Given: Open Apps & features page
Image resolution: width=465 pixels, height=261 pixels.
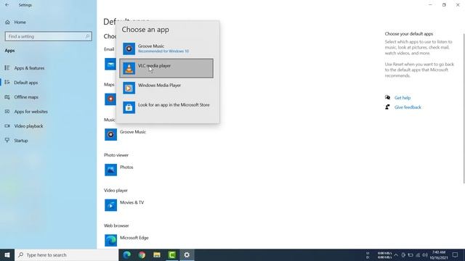Looking at the screenshot, I should pyautogui.click(x=29, y=68).
